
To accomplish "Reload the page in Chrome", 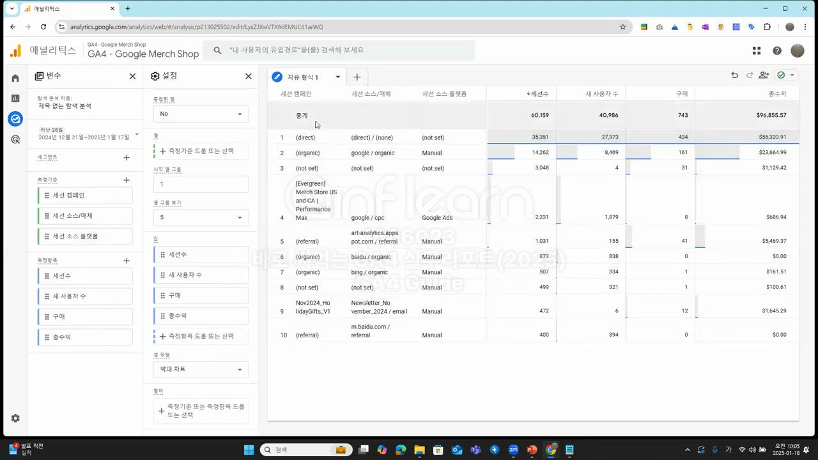I will pyautogui.click(x=43, y=27).
